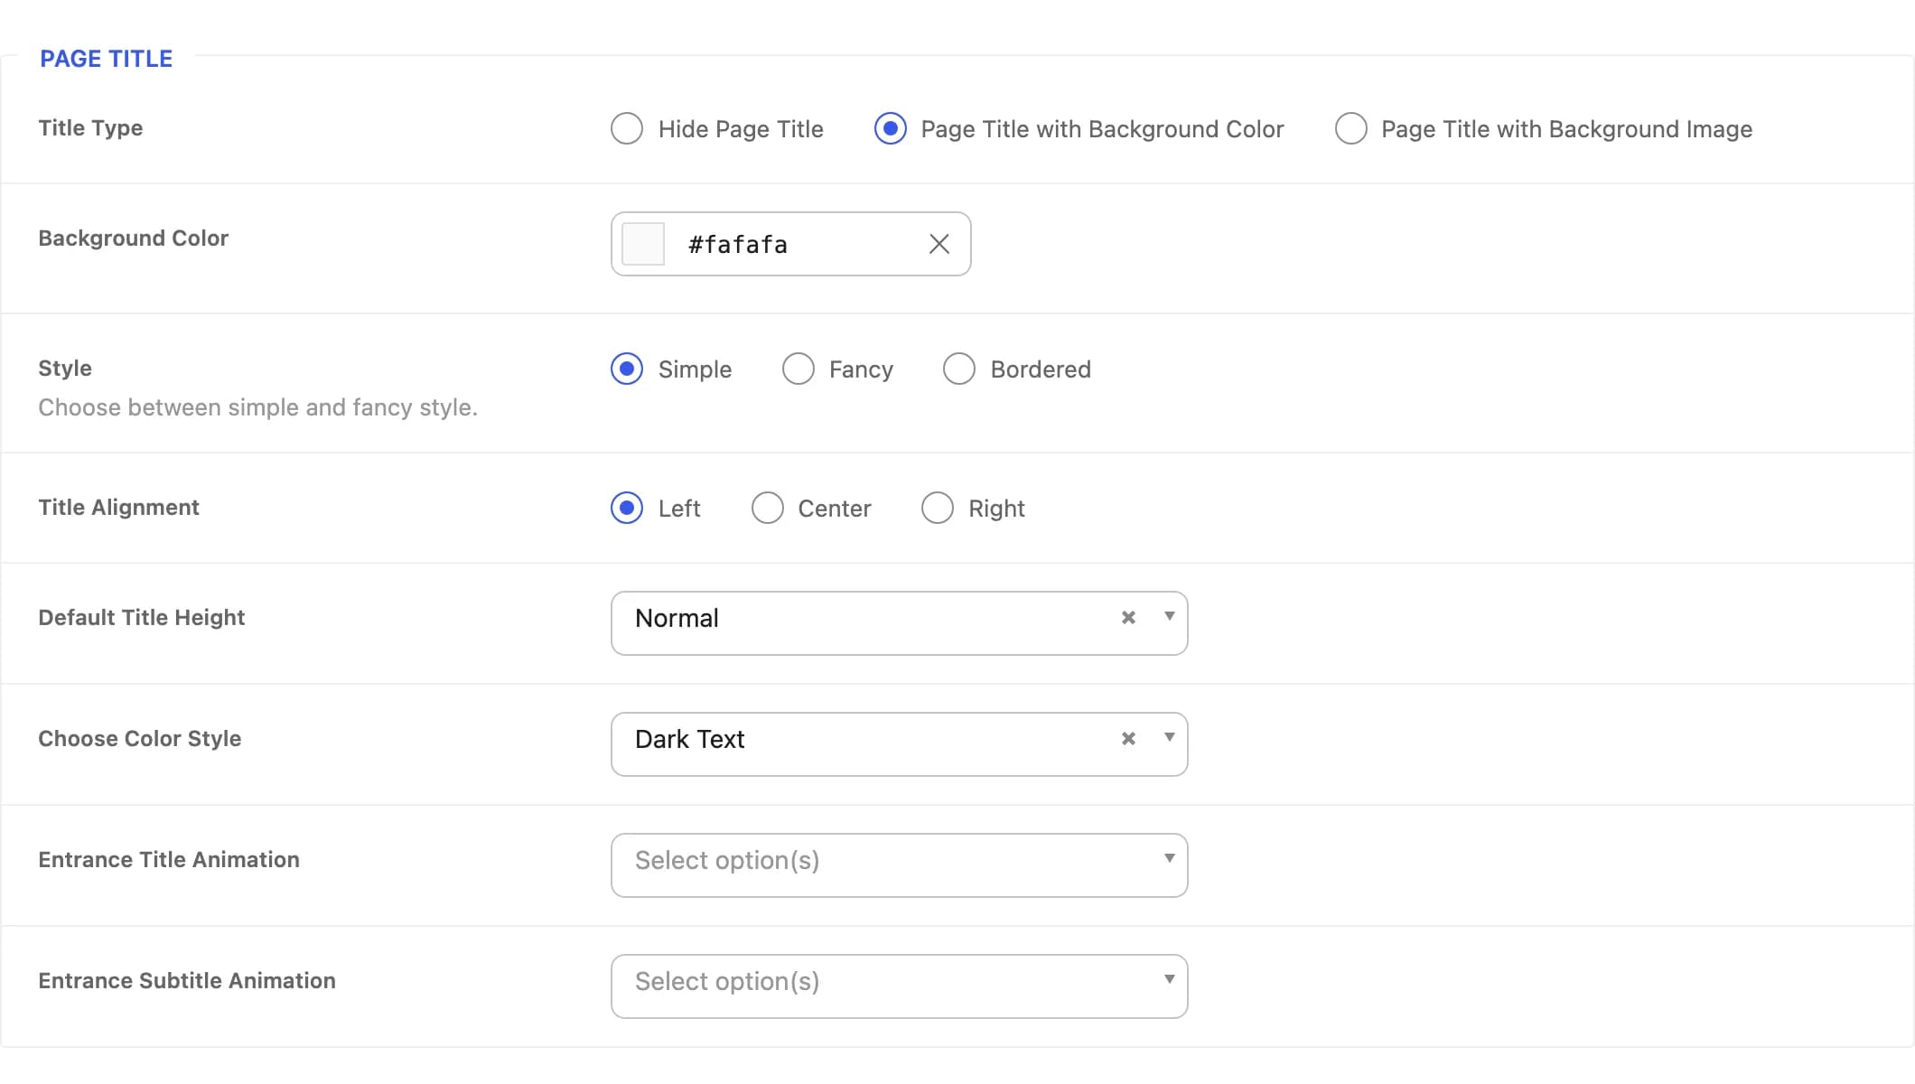
Task: Click the Entrance Title Animation label
Action: click(x=169, y=860)
